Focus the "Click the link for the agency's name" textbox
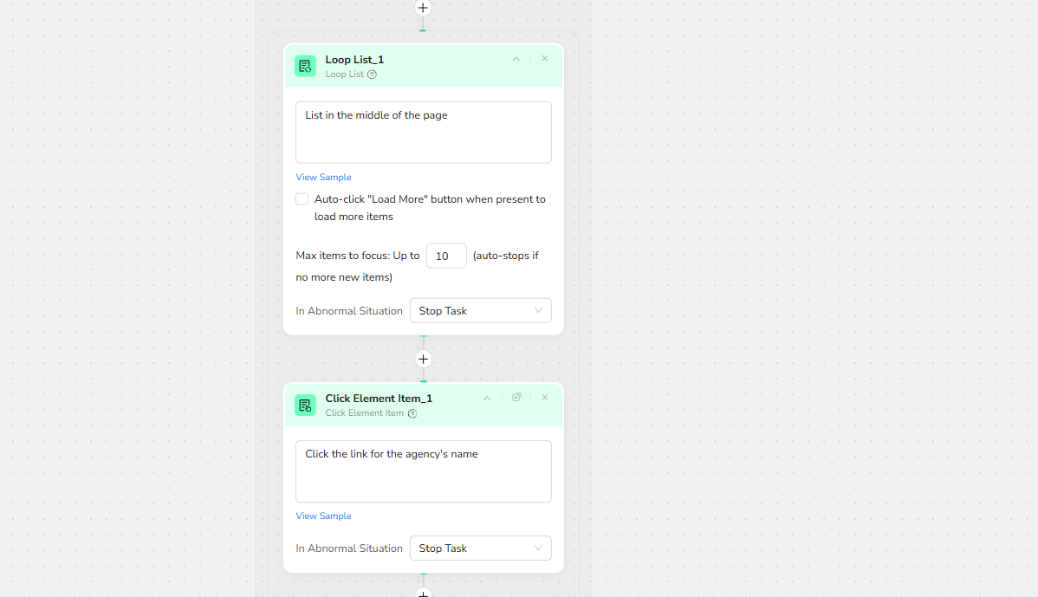 [x=423, y=471]
